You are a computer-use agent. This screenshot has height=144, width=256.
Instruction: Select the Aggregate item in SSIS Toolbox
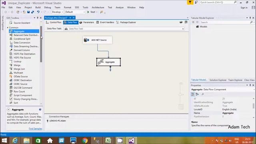coord(24,31)
